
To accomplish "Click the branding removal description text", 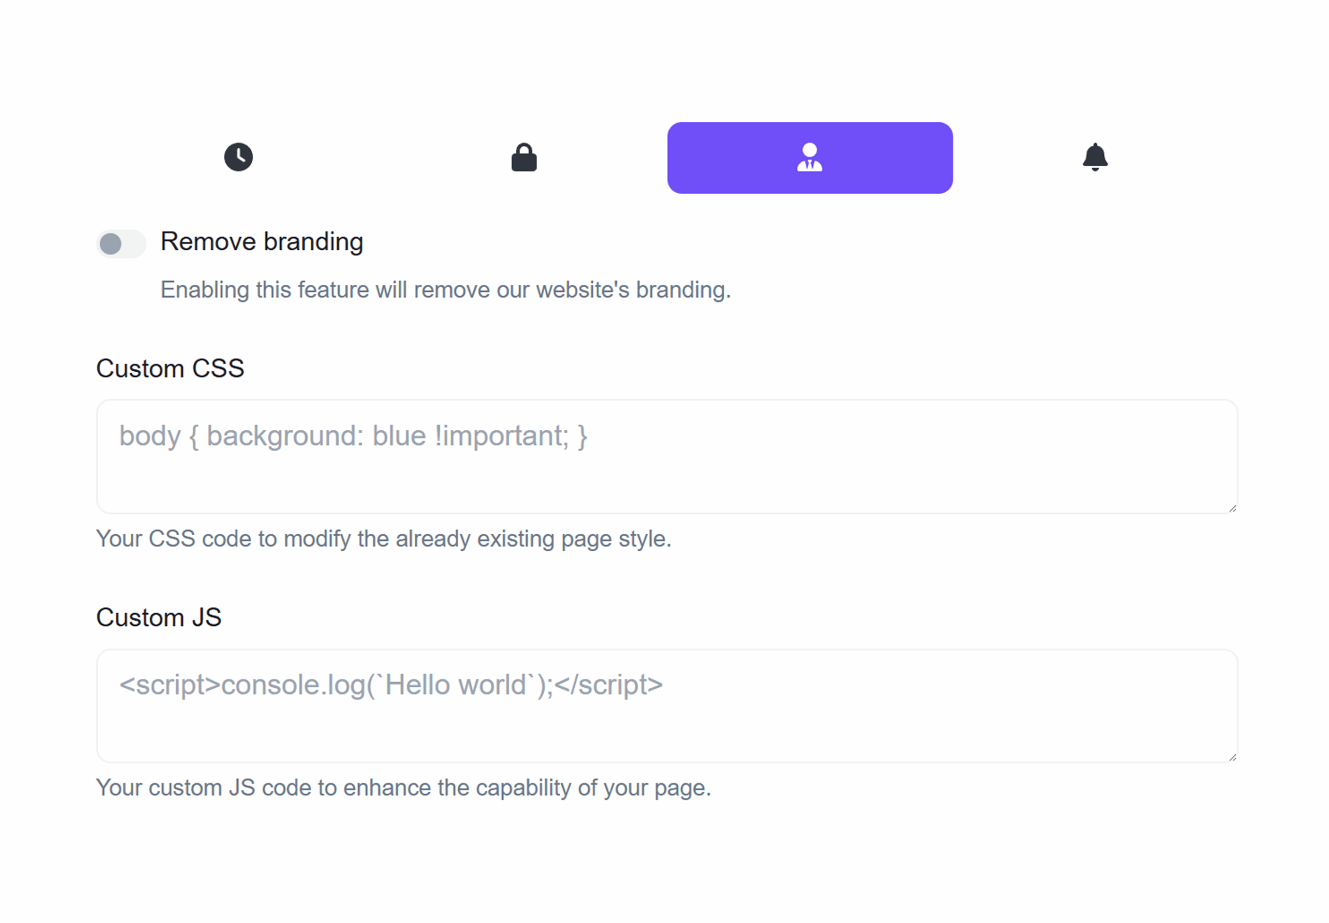I will click(x=445, y=290).
